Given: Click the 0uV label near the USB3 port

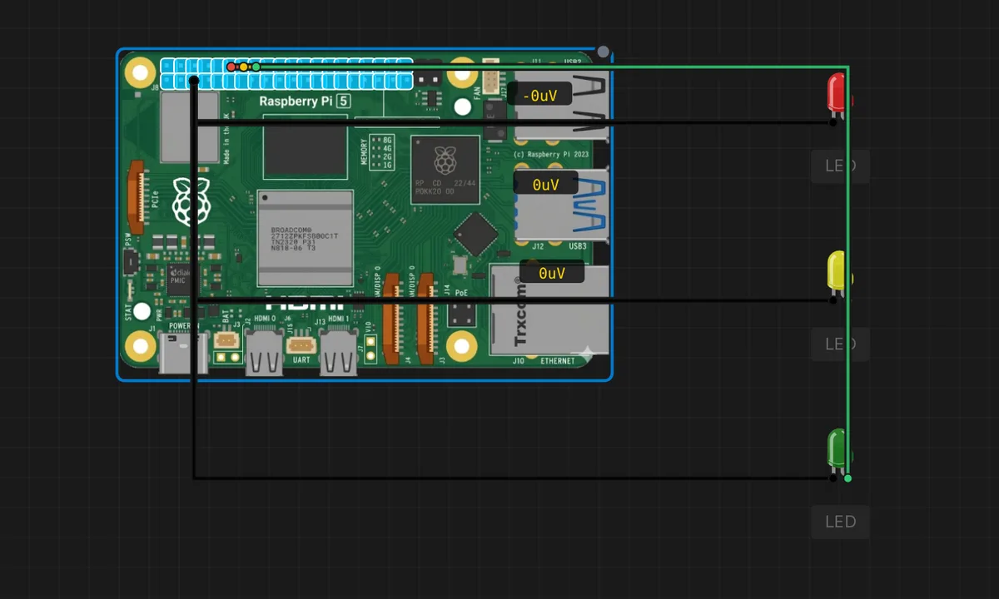Looking at the screenshot, I should pos(545,184).
